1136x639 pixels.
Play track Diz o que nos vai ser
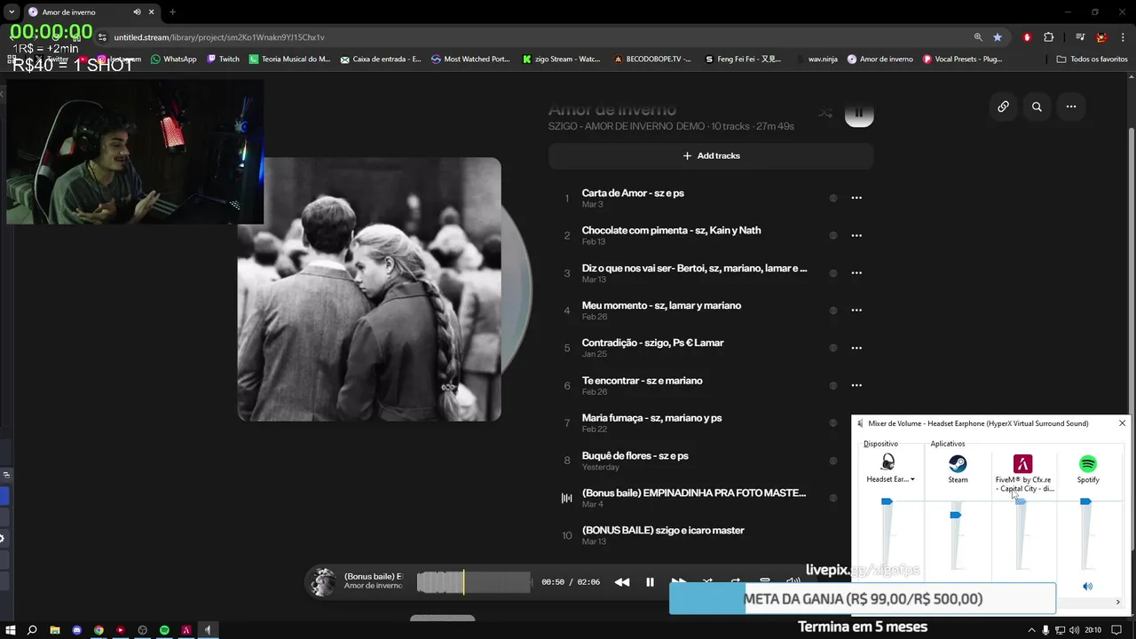click(x=694, y=268)
